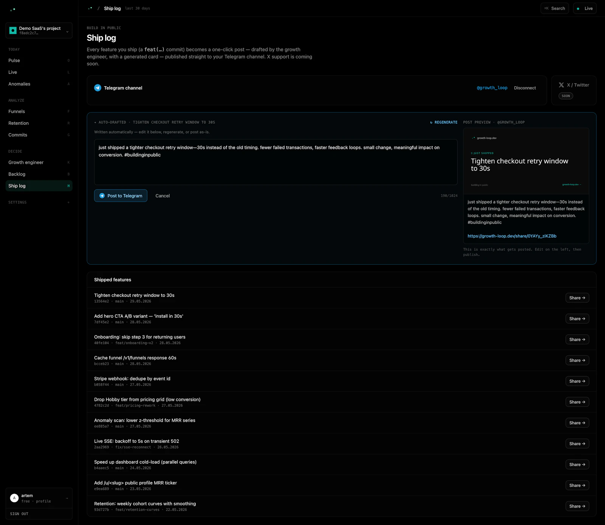This screenshot has height=525, width=605.
Task: Click the post preview card image
Action: (526, 162)
